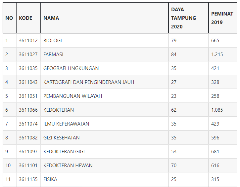Viewport: 240px width, 187px height.
Task: Select the FARMASI row name
Action: click(53, 55)
